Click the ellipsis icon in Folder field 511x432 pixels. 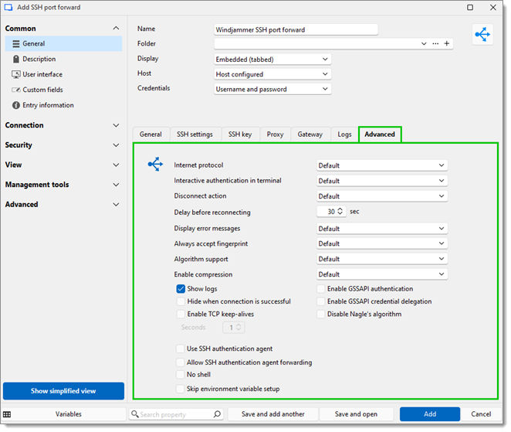435,44
